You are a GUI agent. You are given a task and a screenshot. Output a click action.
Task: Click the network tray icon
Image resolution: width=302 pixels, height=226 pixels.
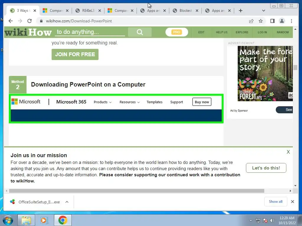[x=258, y=220]
